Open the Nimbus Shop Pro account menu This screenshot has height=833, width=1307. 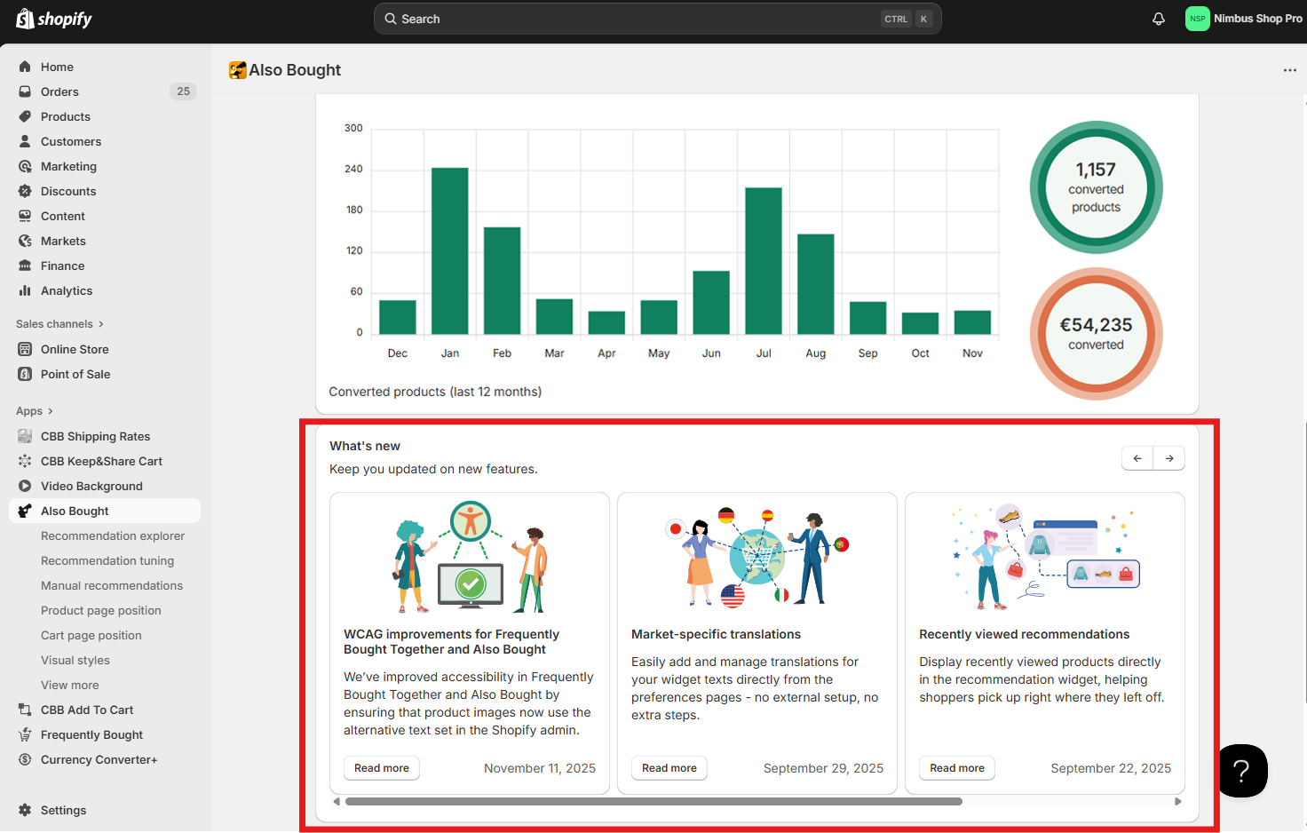(1244, 19)
